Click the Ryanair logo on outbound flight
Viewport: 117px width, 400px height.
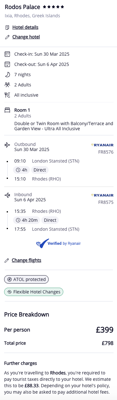click(102, 145)
